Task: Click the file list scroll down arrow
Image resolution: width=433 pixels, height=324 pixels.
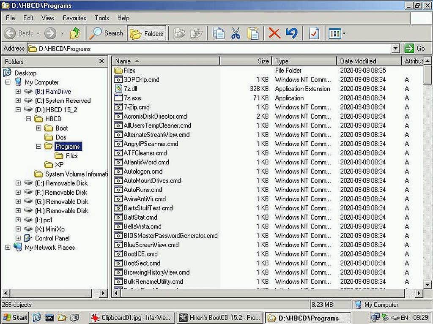Action: [428, 284]
